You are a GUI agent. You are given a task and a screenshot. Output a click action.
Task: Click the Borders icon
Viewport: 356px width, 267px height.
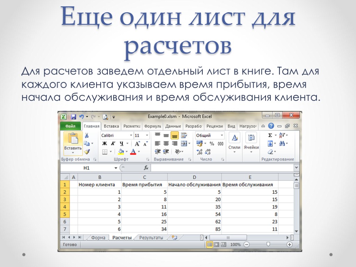coord(104,152)
